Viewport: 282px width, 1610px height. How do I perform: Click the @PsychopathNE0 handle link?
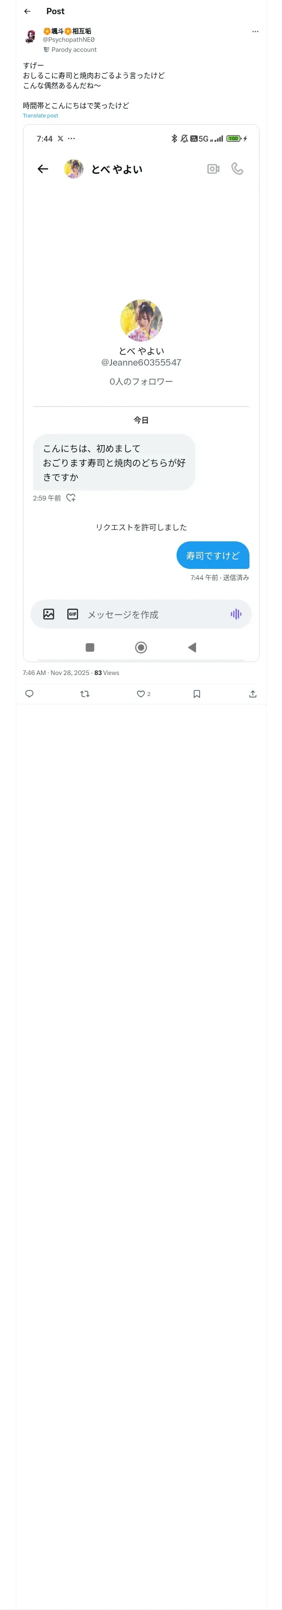pyautogui.click(x=69, y=39)
